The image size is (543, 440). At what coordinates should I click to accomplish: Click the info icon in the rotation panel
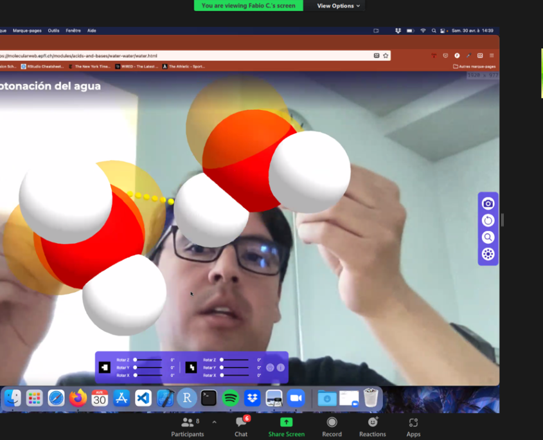point(280,368)
